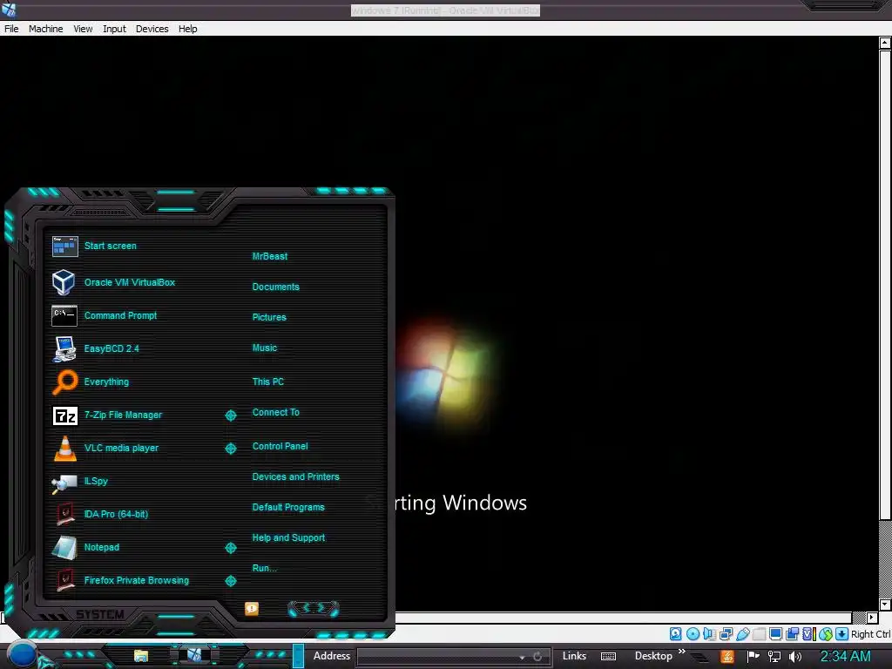Click the display status icon in VirtualBox
The width and height of the screenshot is (892, 669).
(775, 634)
